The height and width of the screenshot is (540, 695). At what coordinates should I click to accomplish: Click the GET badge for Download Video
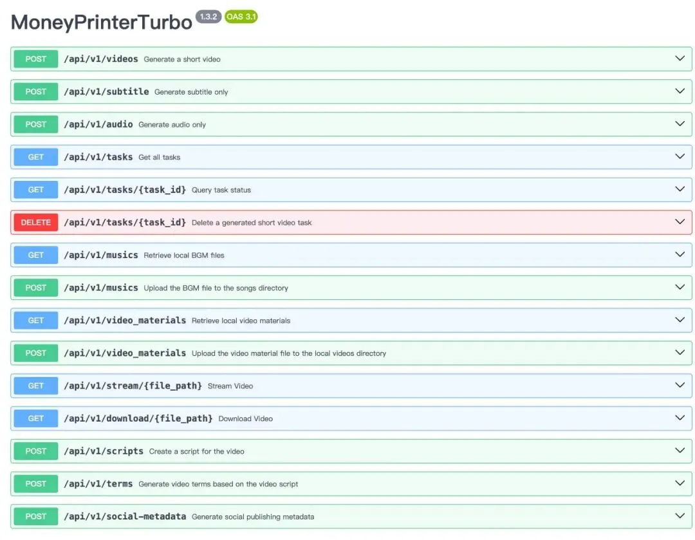point(36,418)
